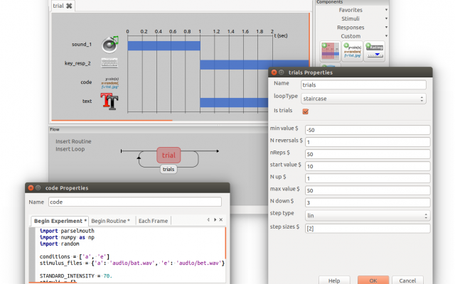This screenshot has width=455, height=284.
Task: Open Help in trials Properties
Action: [x=334, y=280]
